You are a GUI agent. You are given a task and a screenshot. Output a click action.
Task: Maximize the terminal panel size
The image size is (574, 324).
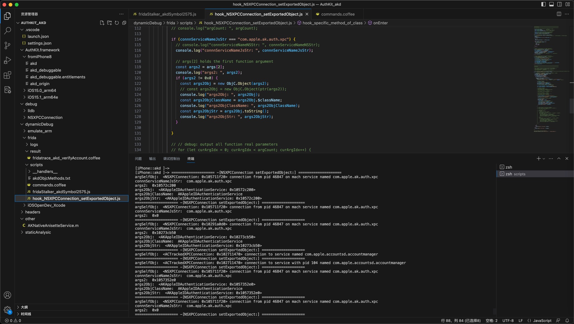[x=559, y=158]
